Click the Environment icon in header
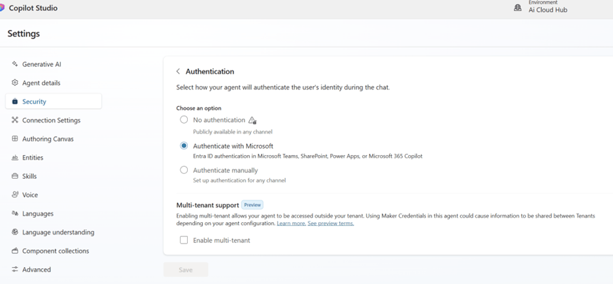Viewport: 613px width, 284px height. point(518,8)
